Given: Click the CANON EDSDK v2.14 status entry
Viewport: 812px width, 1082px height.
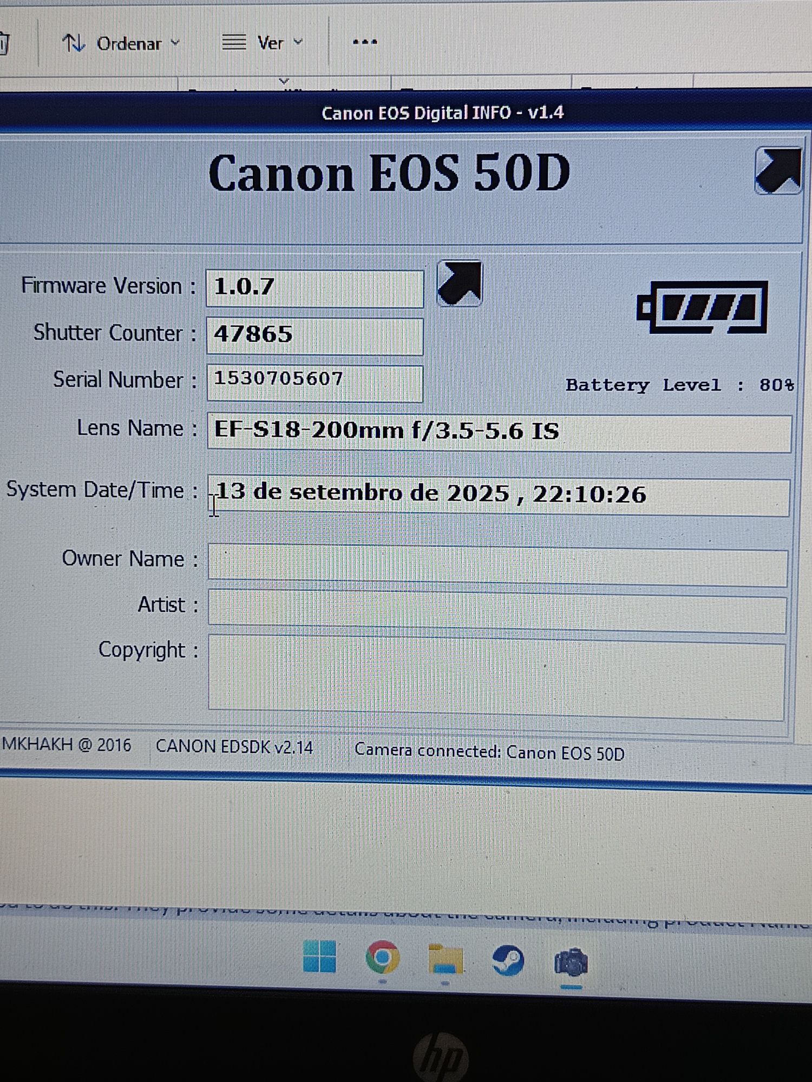Looking at the screenshot, I should [234, 747].
